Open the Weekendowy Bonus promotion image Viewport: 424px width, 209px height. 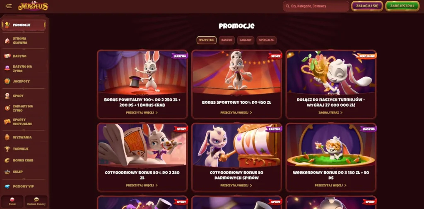tap(331, 145)
